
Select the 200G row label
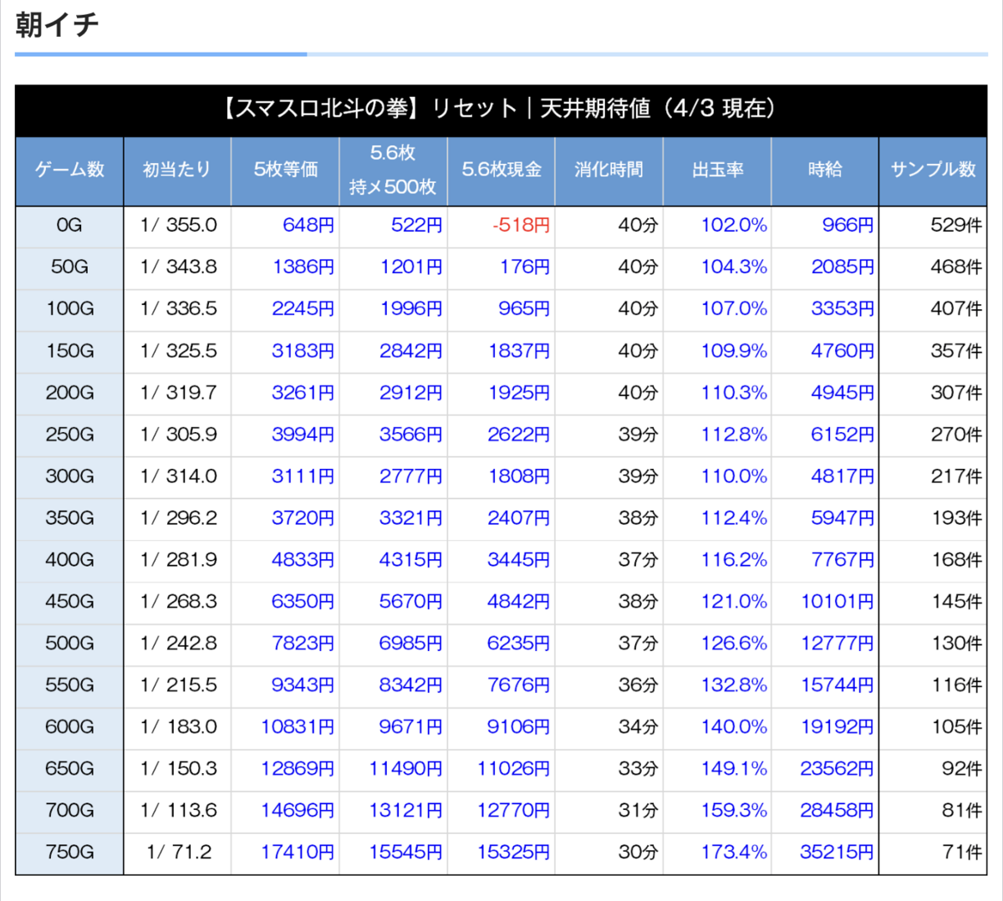(x=69, y=393)
